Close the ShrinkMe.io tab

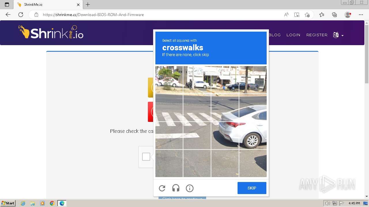click(x=78, y=5)
